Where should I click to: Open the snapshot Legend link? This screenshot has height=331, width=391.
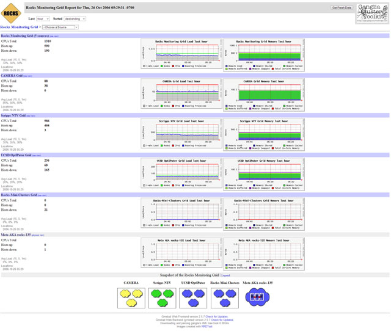click(225, 275)
